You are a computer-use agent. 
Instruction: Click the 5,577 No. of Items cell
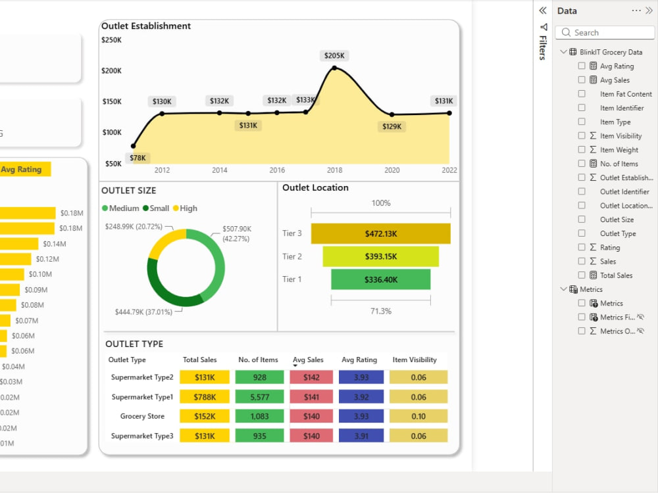[259, 397]
